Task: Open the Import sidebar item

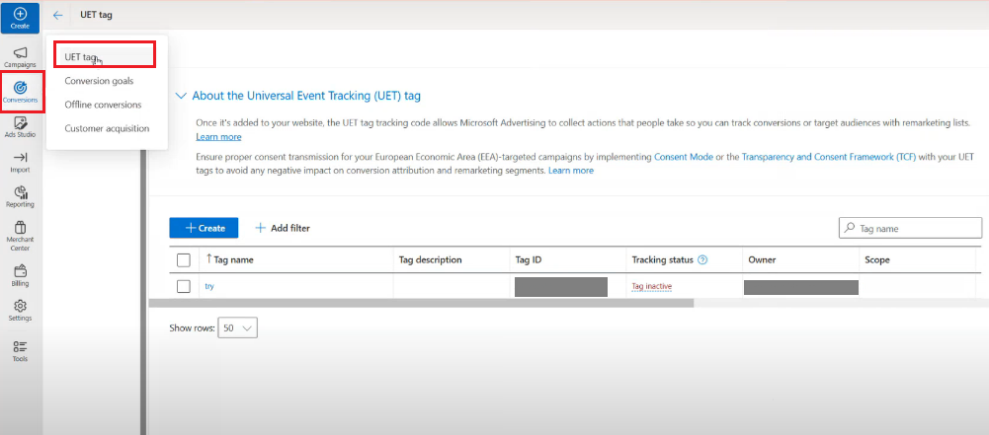Action: click(x=20, y=163)
